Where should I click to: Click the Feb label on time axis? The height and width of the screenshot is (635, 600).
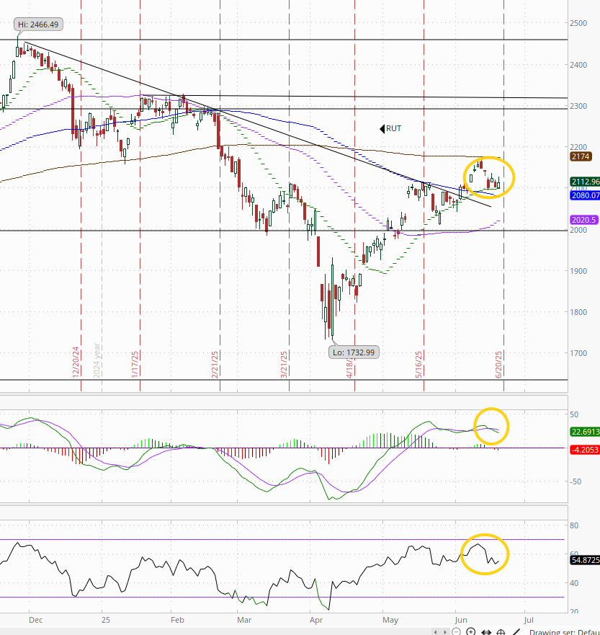177,620
